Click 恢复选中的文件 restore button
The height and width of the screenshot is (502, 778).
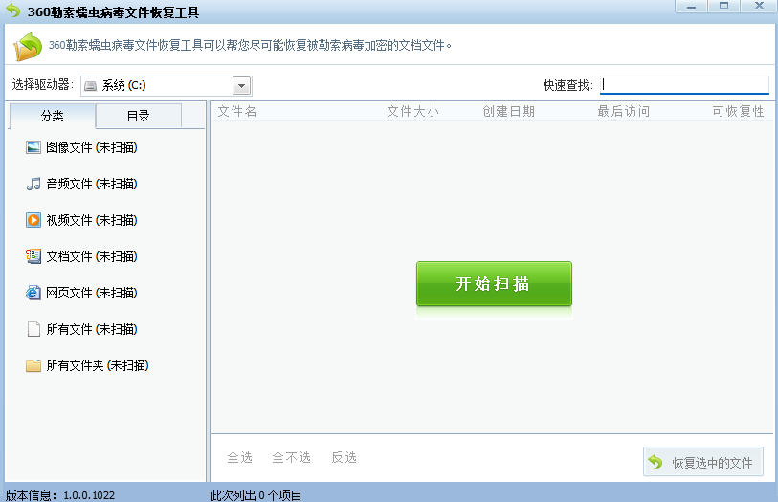[x=703, y=462]
